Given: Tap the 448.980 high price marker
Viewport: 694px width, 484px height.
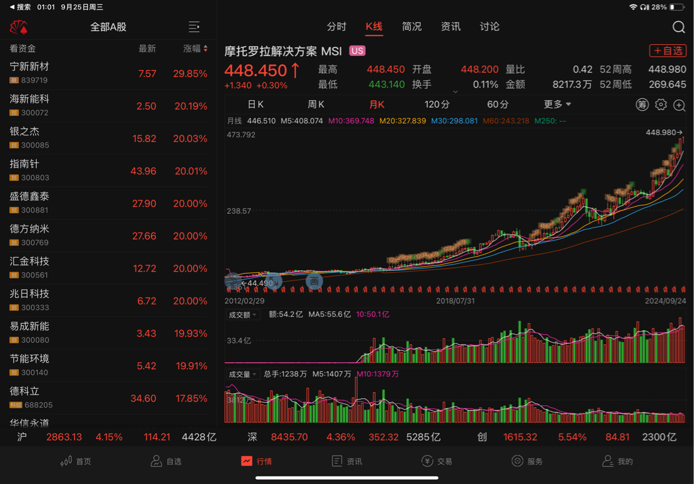Looking at the screenshot, I should coord(664,132).
